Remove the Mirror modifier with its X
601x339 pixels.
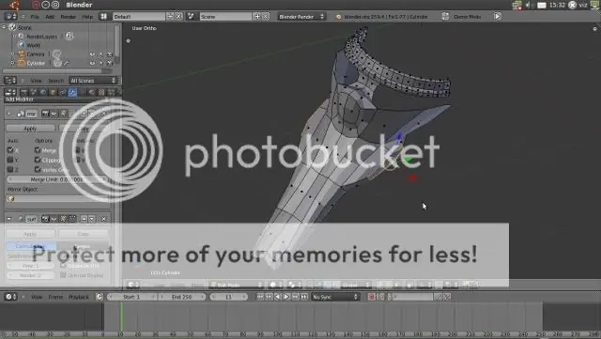click(x=103, y=114)
